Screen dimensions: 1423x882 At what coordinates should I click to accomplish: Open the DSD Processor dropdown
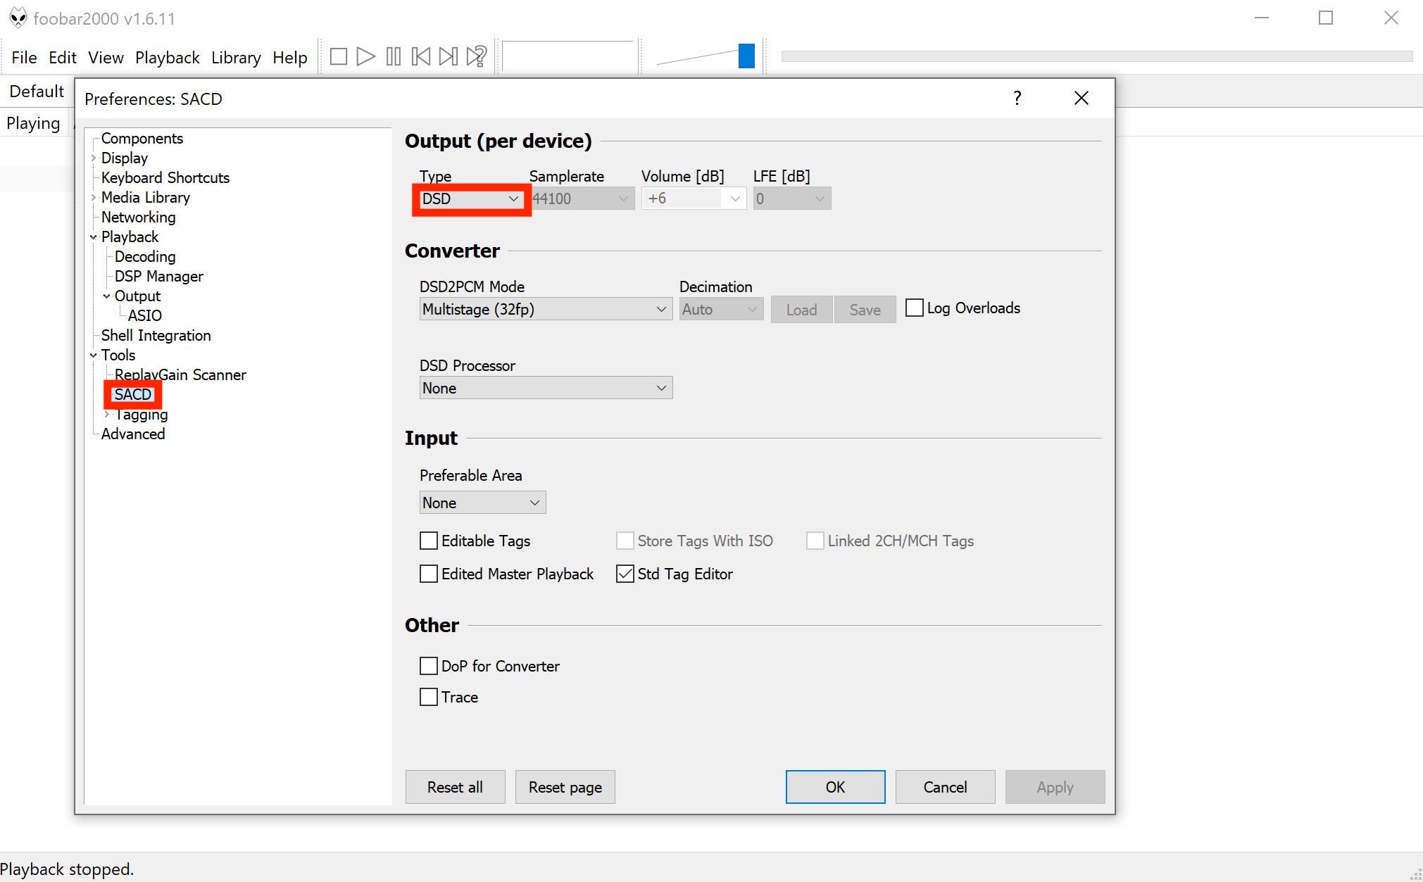coord(546,388)
